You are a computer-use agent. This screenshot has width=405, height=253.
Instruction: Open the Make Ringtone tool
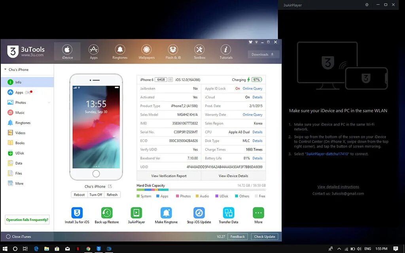tap(166, 213)
